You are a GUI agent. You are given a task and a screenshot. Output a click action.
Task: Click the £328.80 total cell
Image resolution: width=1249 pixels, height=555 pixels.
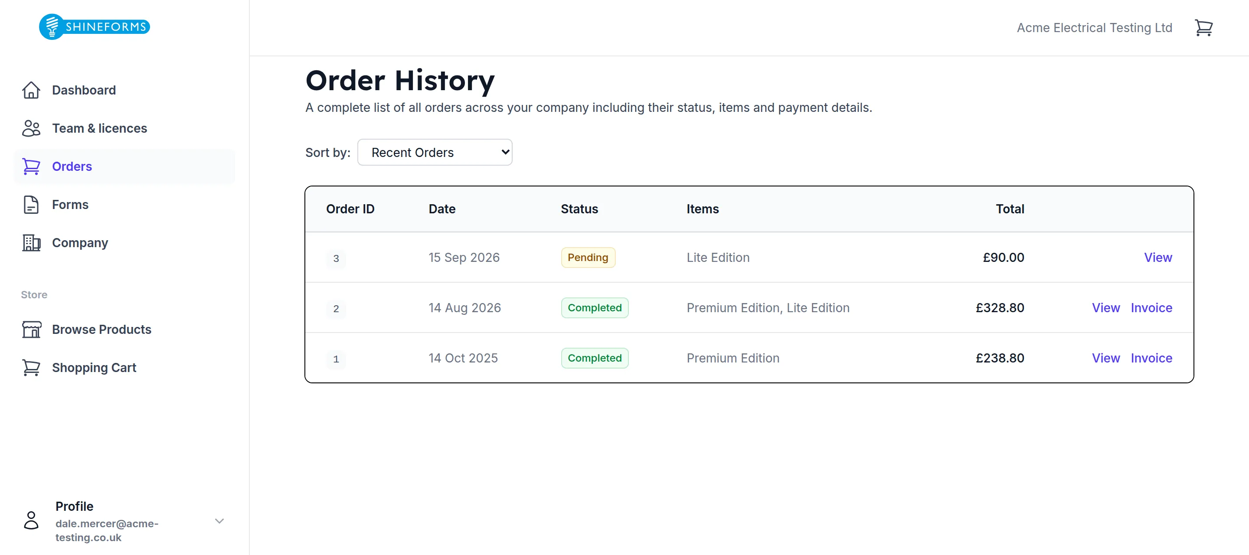click(x=1000, y=308)
